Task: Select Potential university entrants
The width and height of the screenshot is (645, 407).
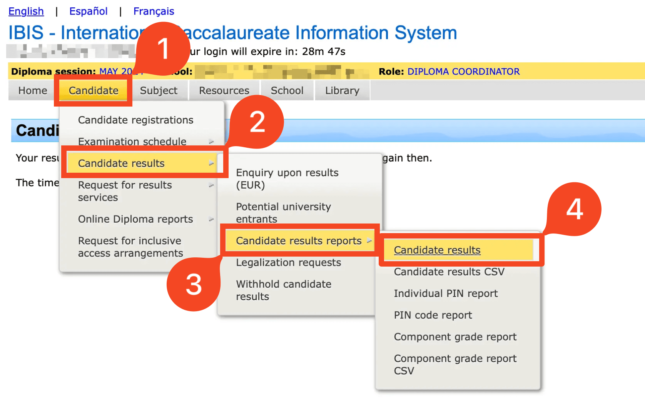Action: click(x=283, y=213)
